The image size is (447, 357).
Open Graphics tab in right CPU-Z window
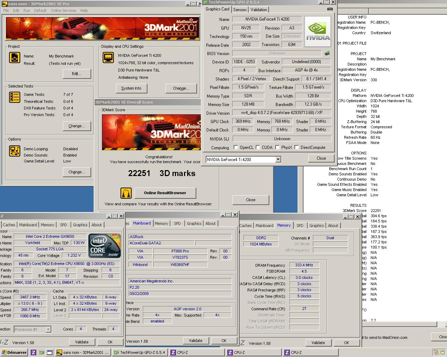coord(317,226)
